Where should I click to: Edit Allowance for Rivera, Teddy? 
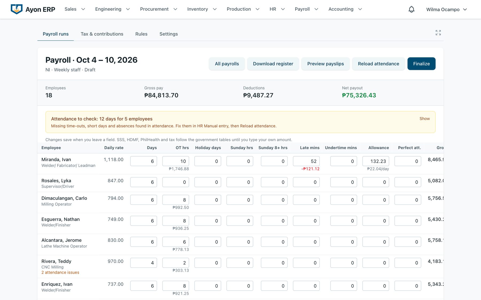[376, 263]
